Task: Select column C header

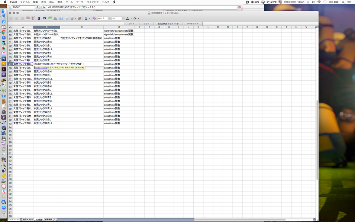Action: (82, 27)
